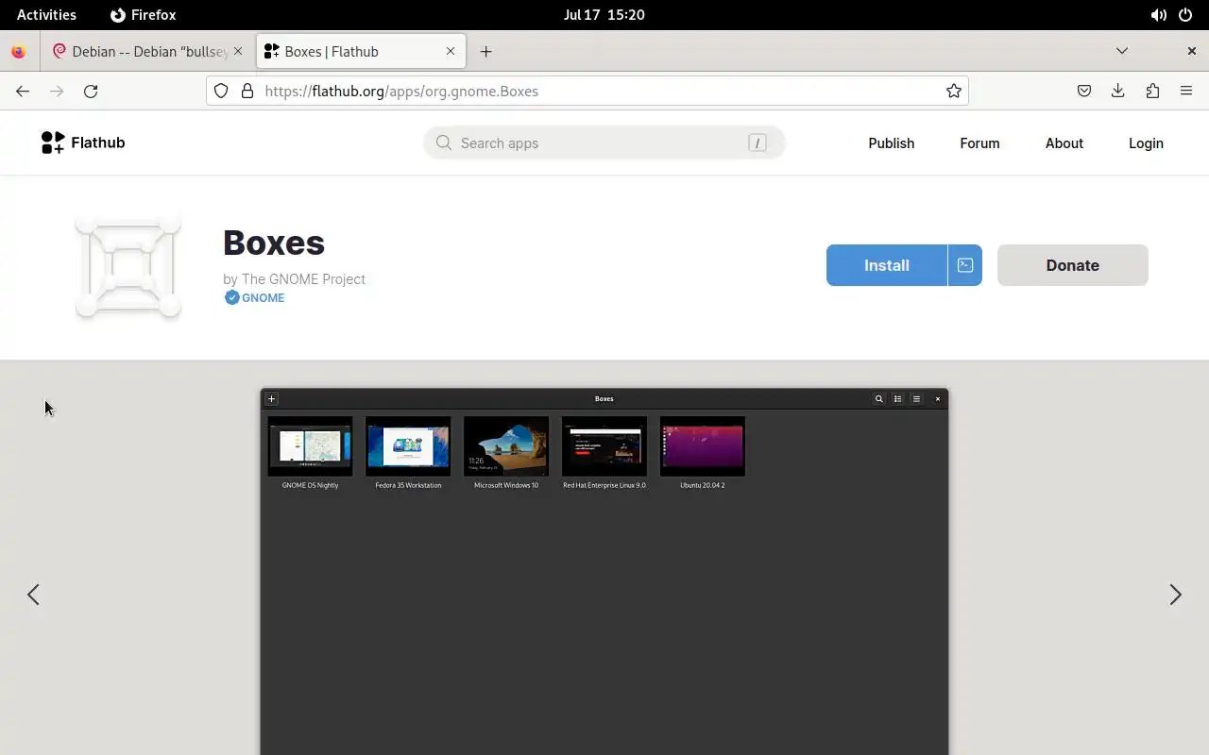Open the Publish link
1209x755 pixels.
point(892,143)
